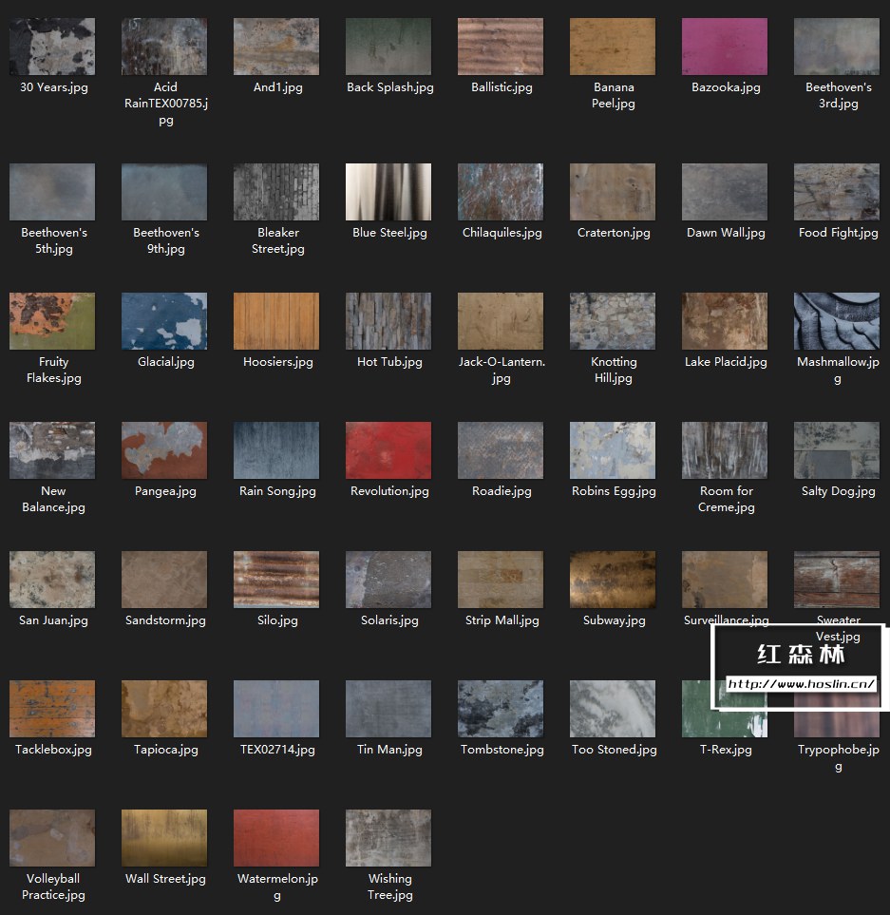Select the Chilaquiles.jpg thumbnail

501,191
